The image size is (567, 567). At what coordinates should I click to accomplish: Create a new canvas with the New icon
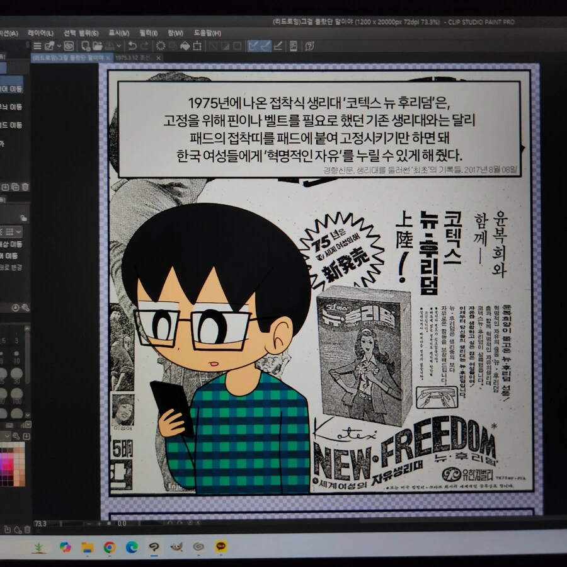[x=86, y=46]
